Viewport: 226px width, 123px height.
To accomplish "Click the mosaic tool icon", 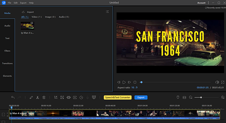I will [68, 97].
